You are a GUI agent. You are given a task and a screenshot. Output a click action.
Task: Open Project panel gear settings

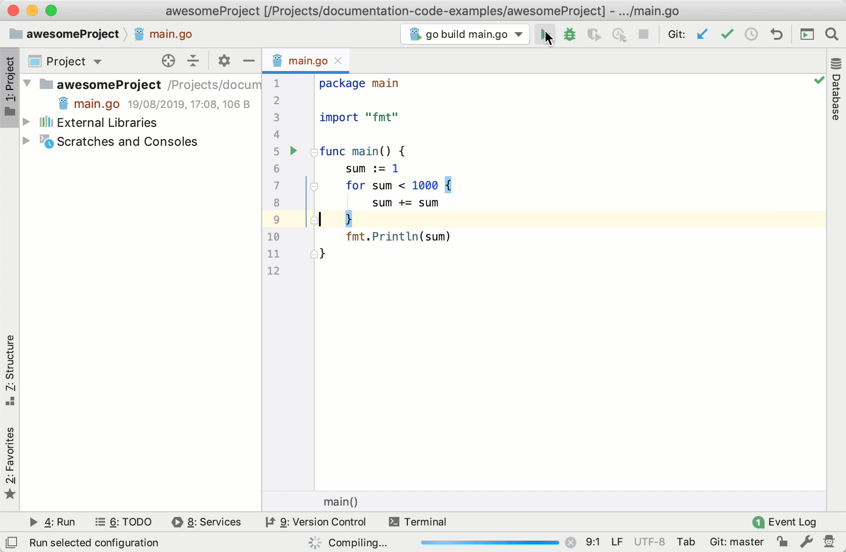(224, 61)
